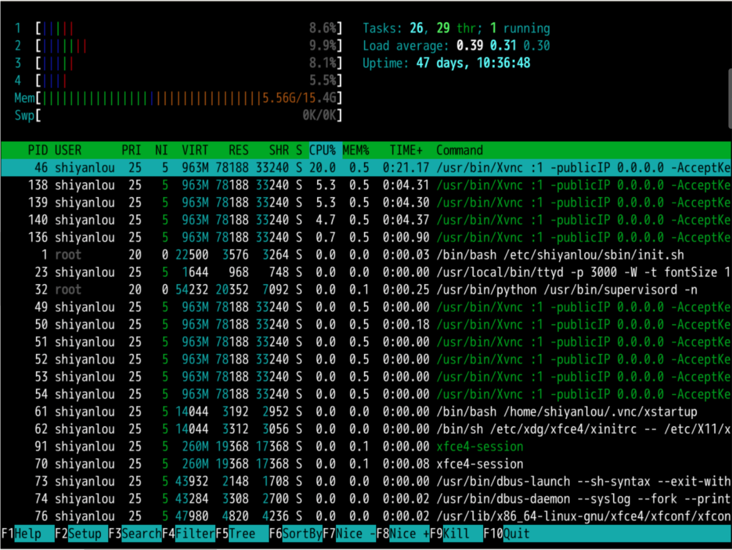This screenshot has height=550, width=732.
Task: Click the CPU 4 usage meter
Action: tap(178, 80)
